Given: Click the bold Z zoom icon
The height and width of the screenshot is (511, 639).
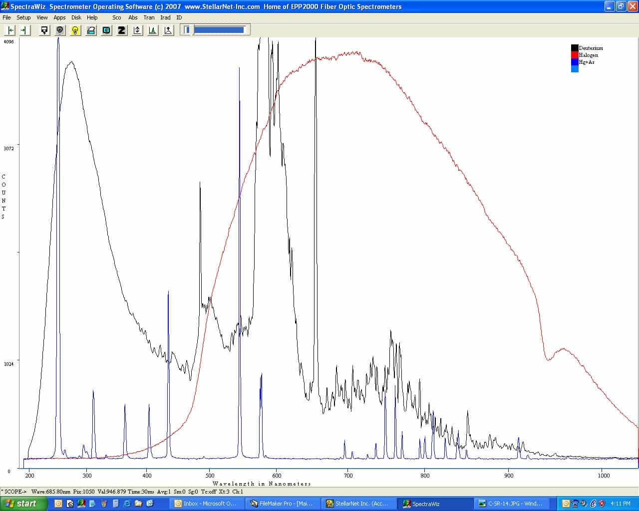Looking at the screenshot, I should click(x=122, y=30).
